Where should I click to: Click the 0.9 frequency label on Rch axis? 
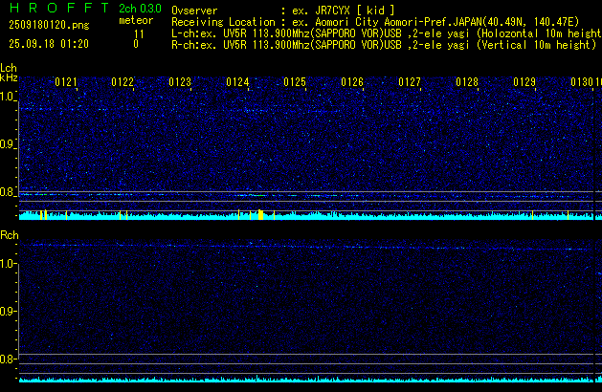(x=7, y=311)
